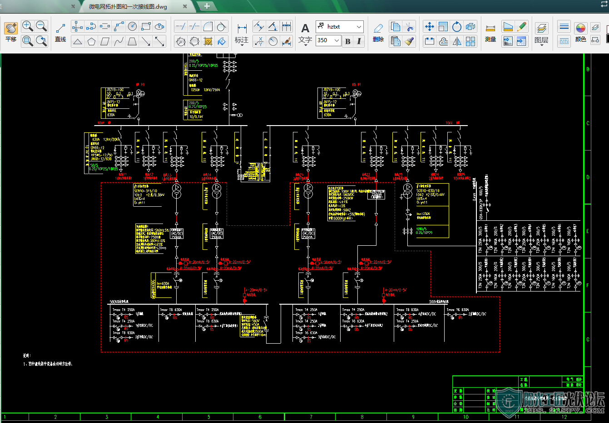Click the zoom previous magnifier icon
This screenshot has height=423, width=609.
pyautogui.click(x=41, y=41)
